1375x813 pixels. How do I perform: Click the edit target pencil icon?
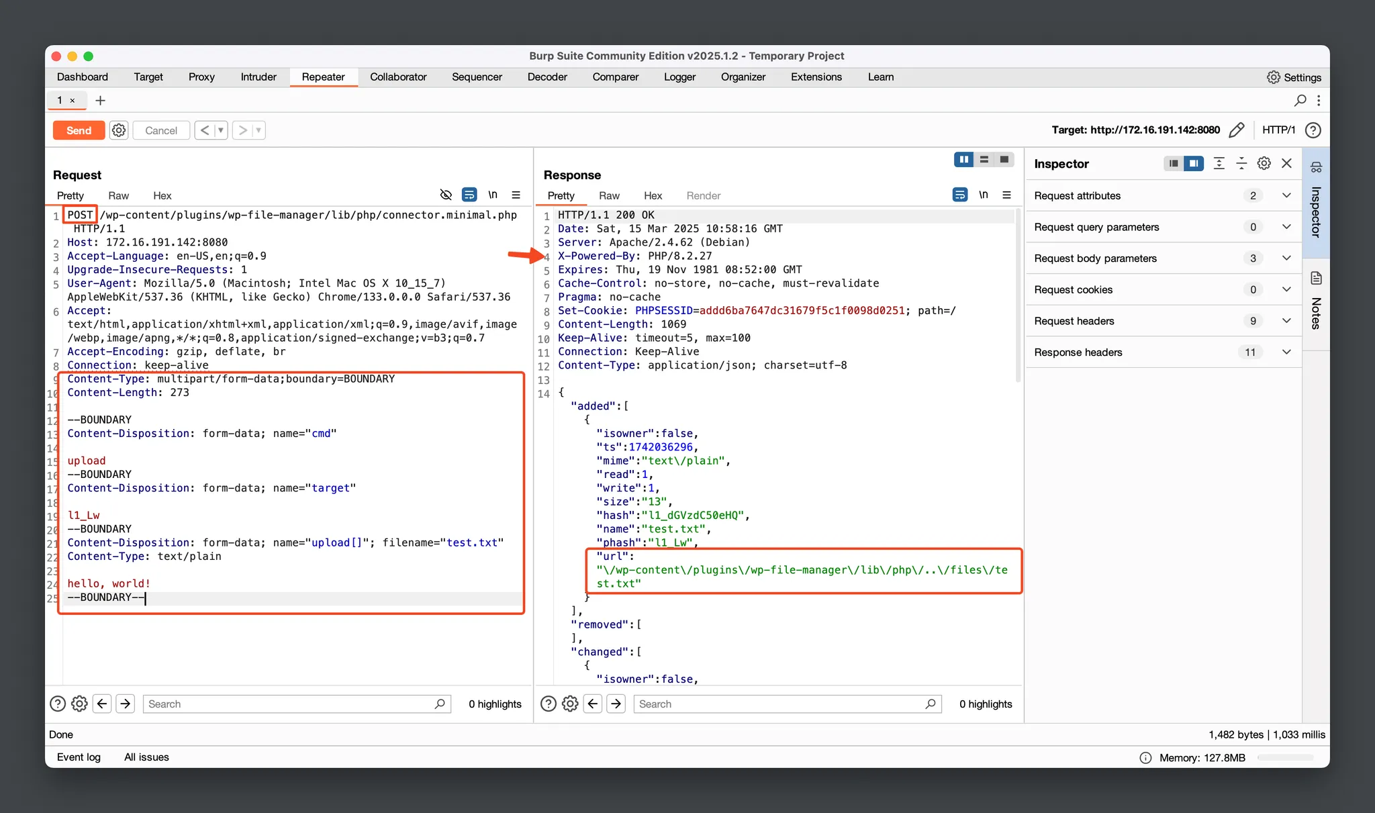pos(1237,130)
